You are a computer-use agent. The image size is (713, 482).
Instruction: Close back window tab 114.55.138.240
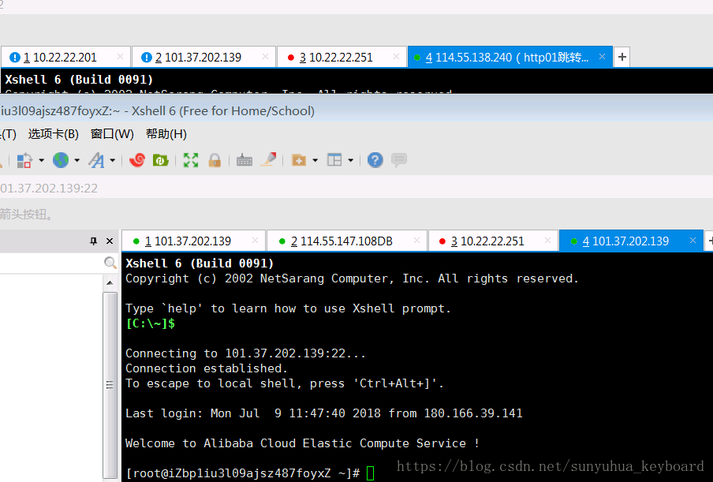tap(602, 56)
